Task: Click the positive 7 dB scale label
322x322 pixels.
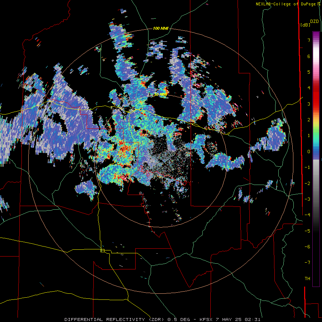Action: tap(309, 40)
